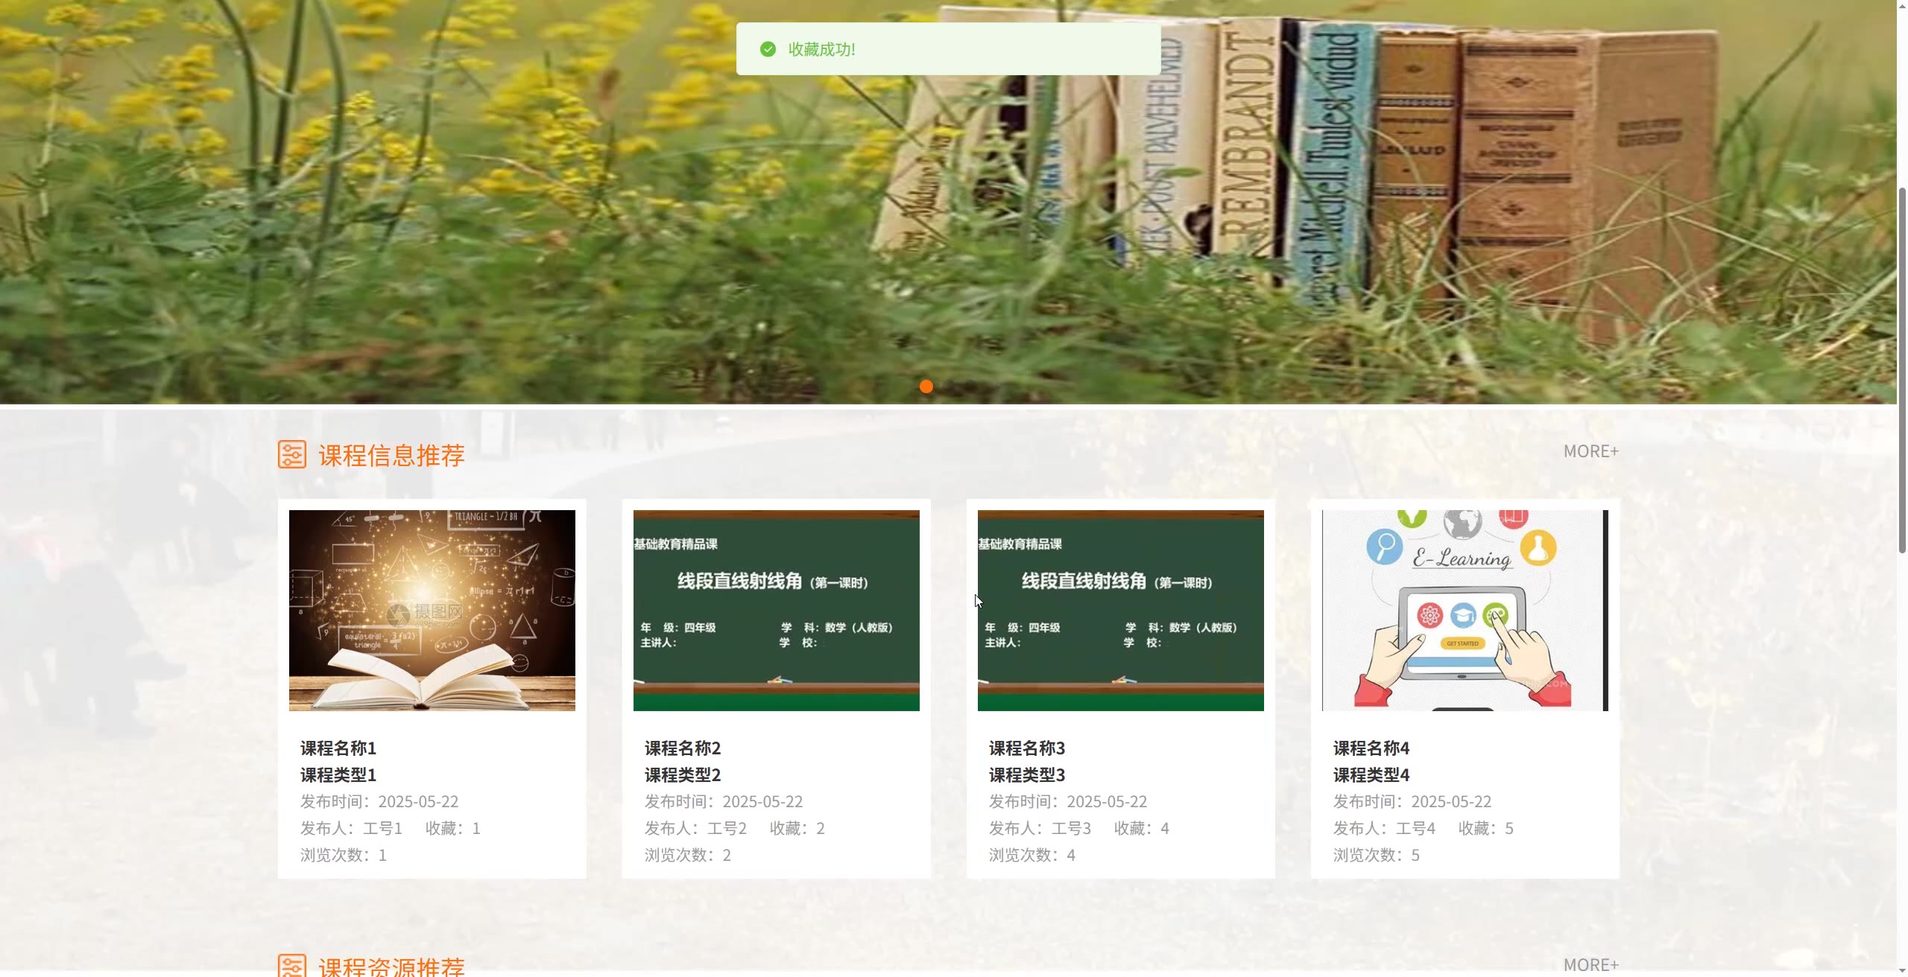Viewport: 1908px width, 977px height.
Task: Click the page vertical scrollbar thumb
Action: (x=1901, y=369)
